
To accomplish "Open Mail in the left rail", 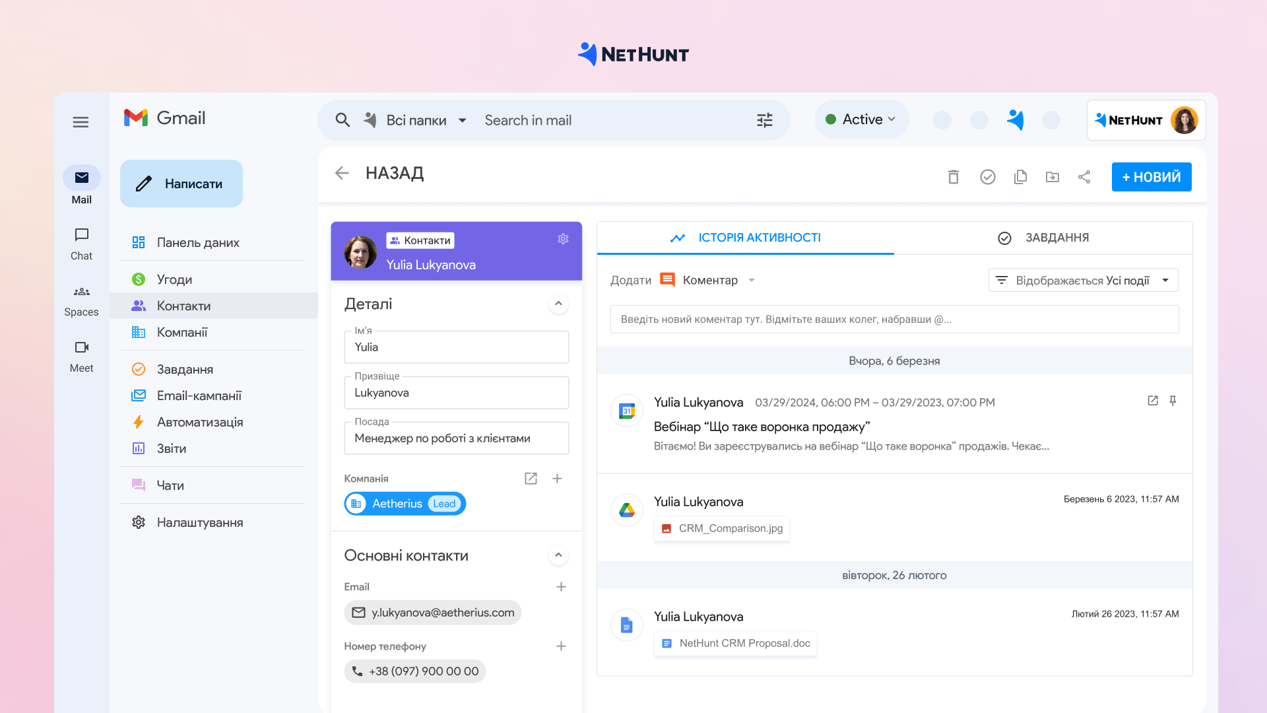I will point(82,186).
